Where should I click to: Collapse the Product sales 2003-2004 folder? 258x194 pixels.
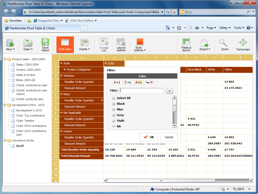[x=5, y=59]
